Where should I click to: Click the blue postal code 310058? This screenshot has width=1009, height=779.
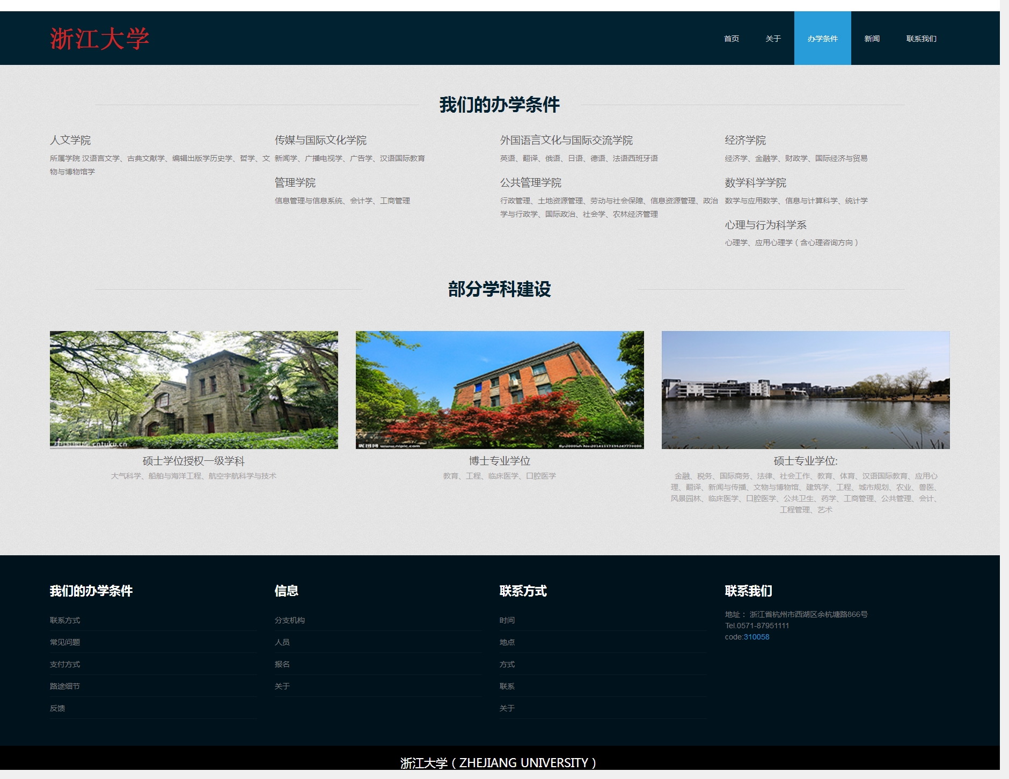point(756,637)
